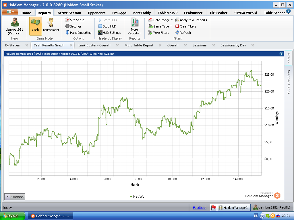
Task: Close the Multi Table Report tab
Action: (160, 45)
